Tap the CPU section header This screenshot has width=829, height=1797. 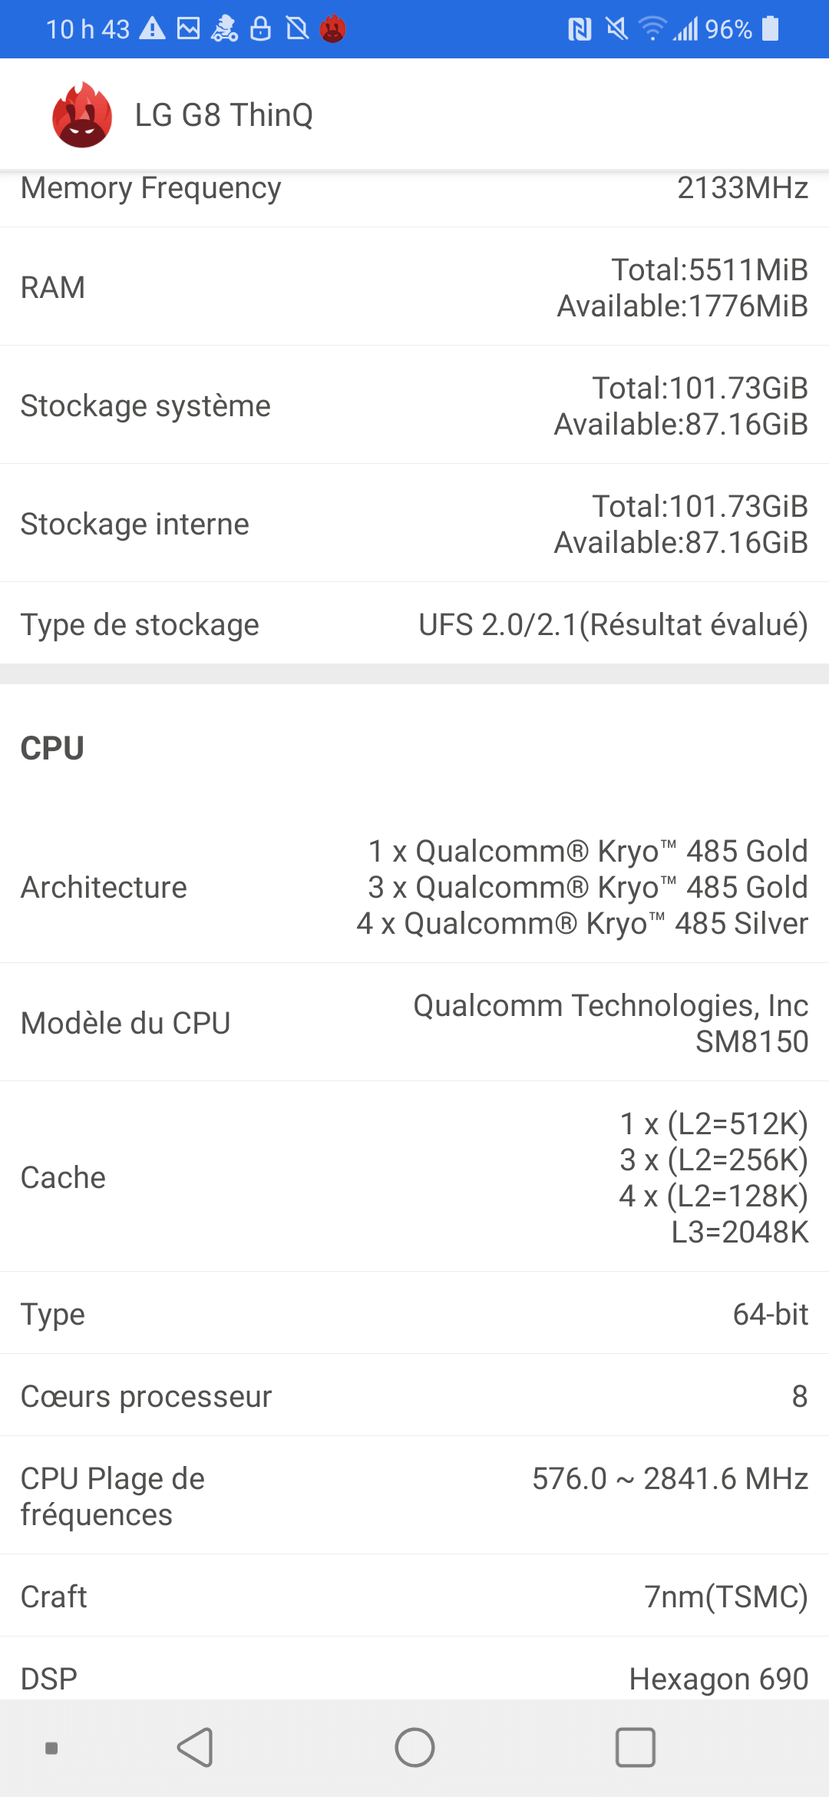click(x=52, y=748)
